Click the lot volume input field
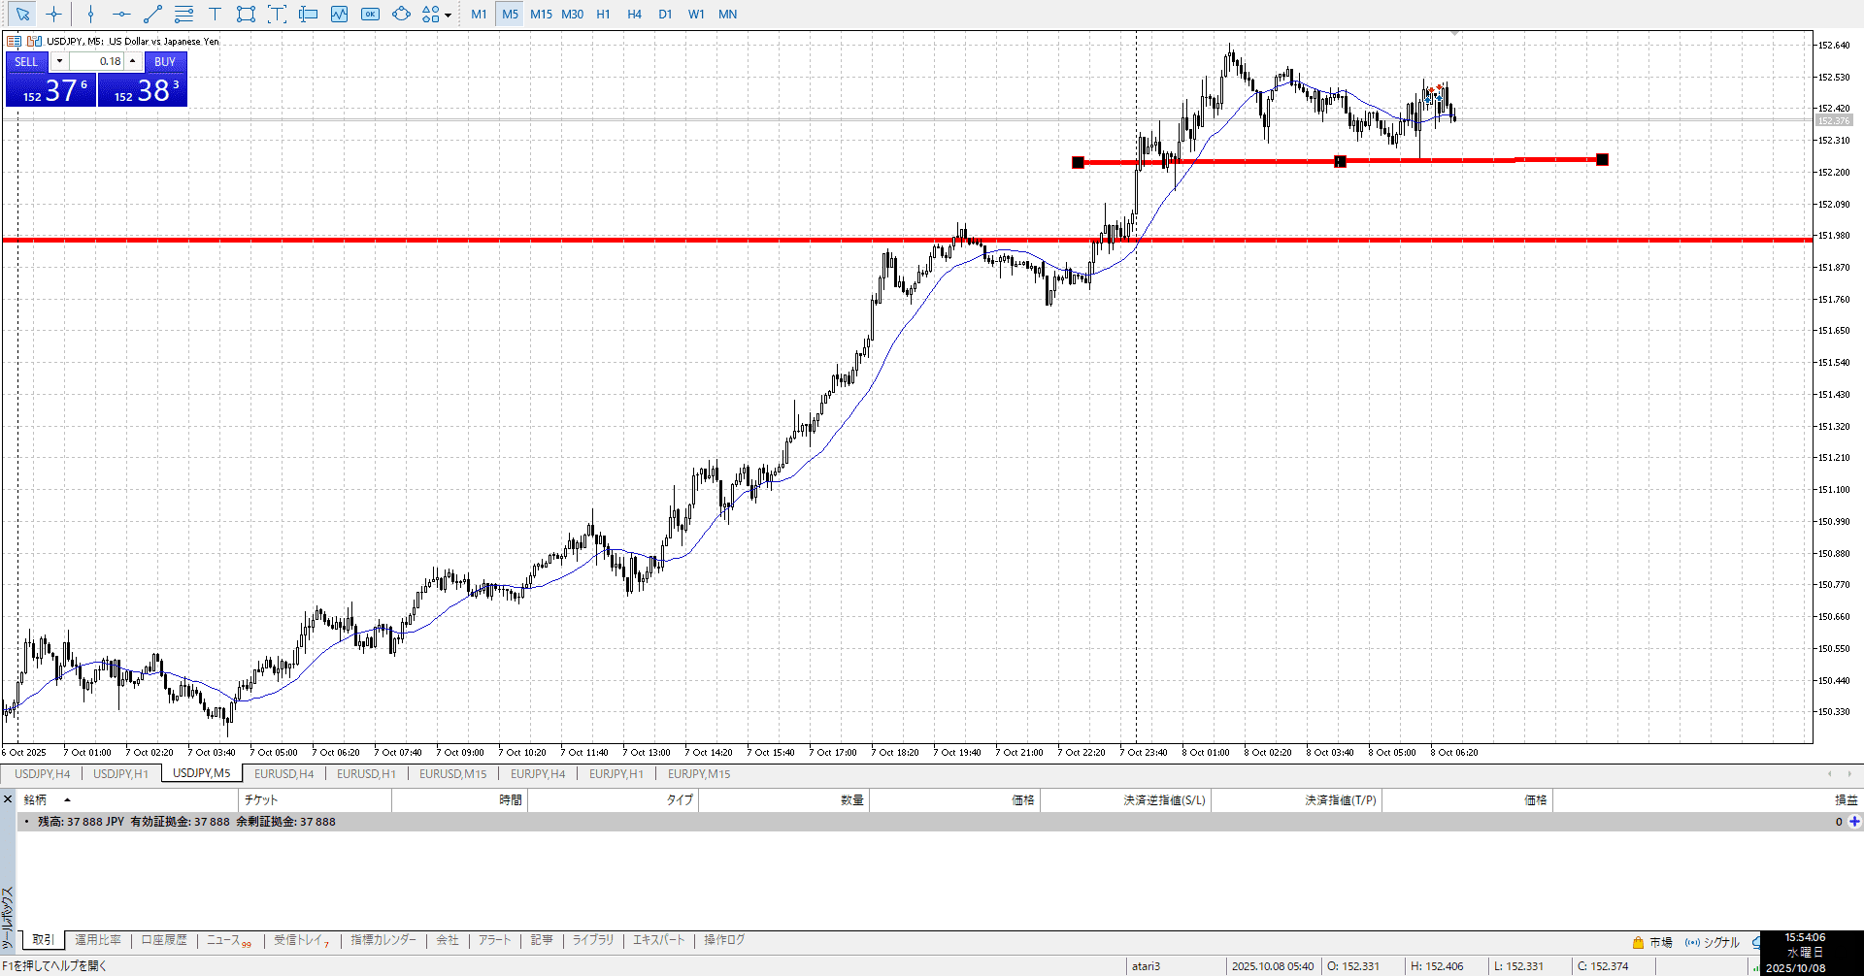The height and width of the screenshot is (976, 1864). tap(97, 61)
